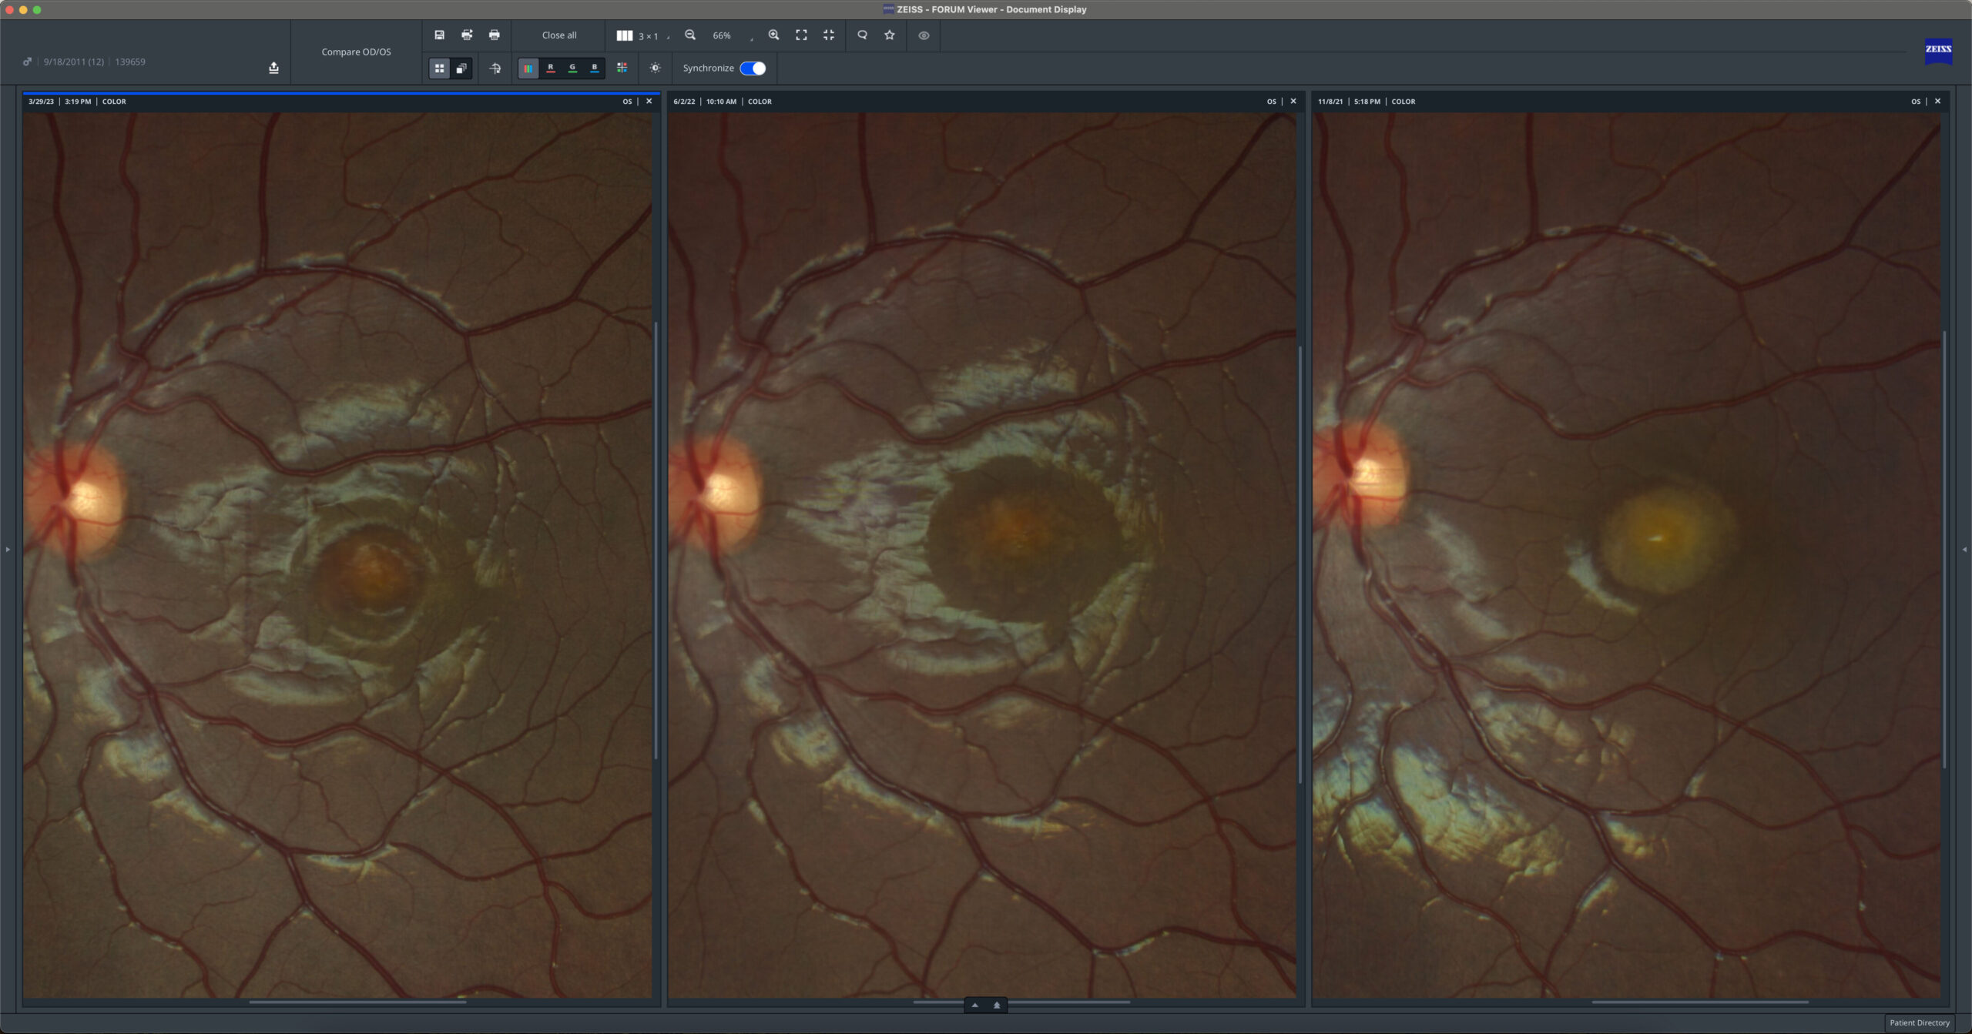Select the full RGB color channel view
The height and width of the screenshot is (1034, 1972).
pos(528,69)
